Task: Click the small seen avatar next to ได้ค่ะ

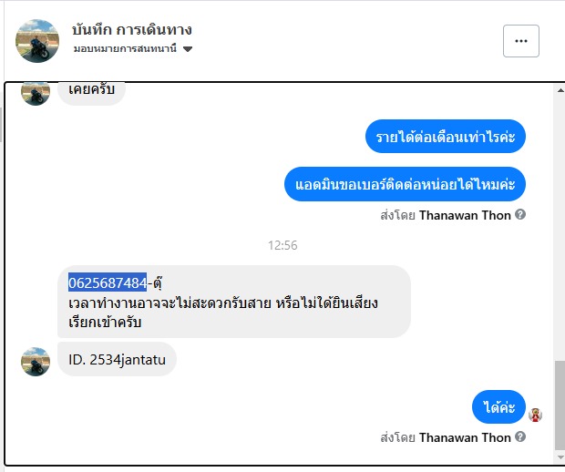Action: (535, 415)
